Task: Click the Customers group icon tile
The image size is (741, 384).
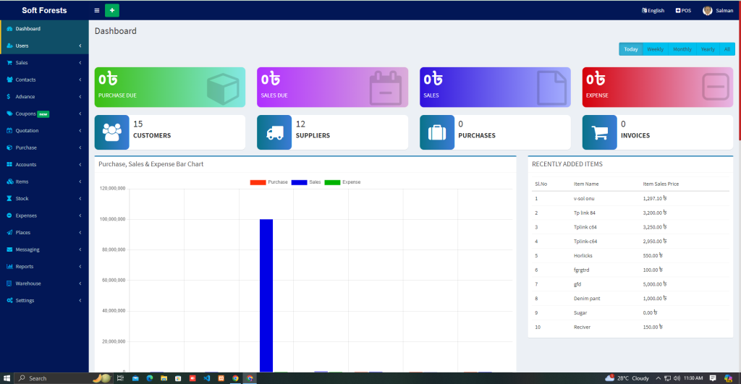Action: point(112,132)
